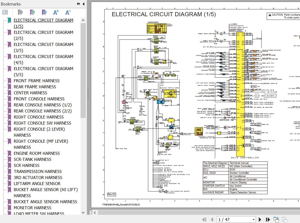Click the STARTER SWITCH table cell
Screen dimensions: 300x223
click(x=216, y=186)
